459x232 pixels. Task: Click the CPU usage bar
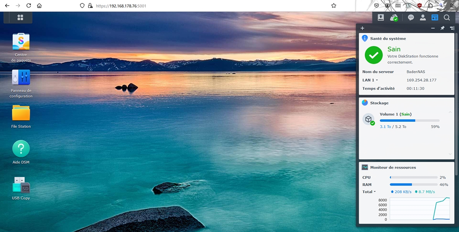413,177
